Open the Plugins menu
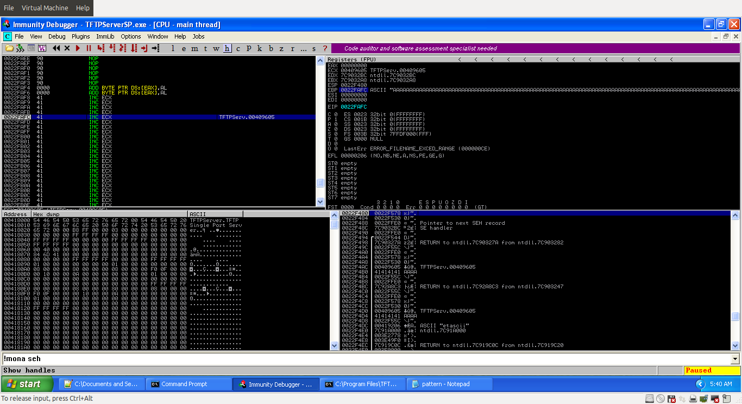The width and height of the screenshot is (742, 404). [81, 36]
